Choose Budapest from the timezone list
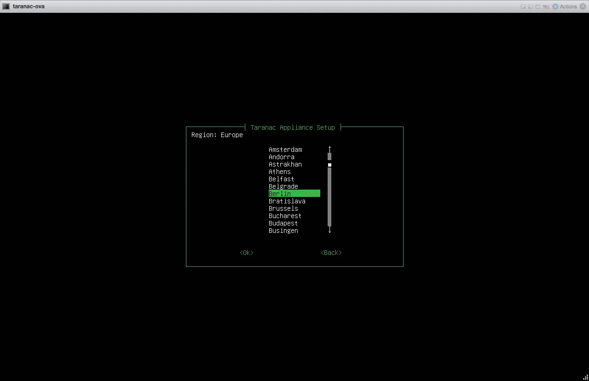Screen dimensions: 589x381 point(283,223)
